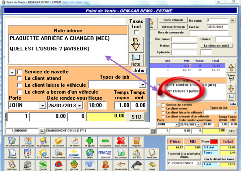Open Types de job dropdown in the enlarged callout
241x171 pixels.
point(143,85)
